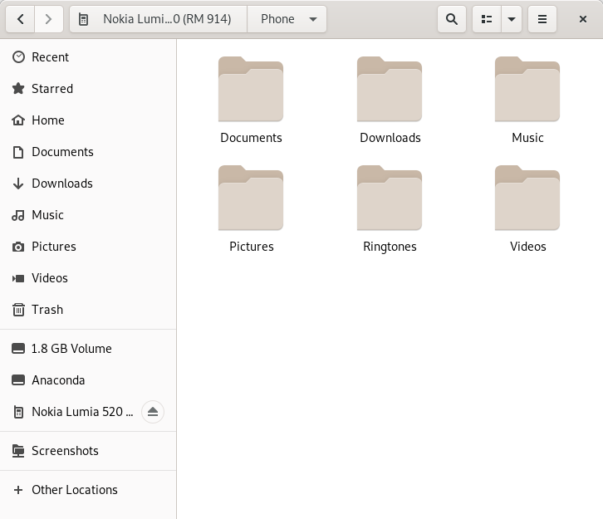Eject the Nokia Lumia 520 device

tap(153, 412)
